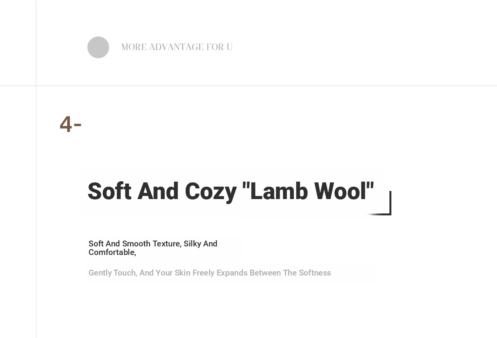Click the word "Texture," in the subtitle
This screenshot has height=338, width=497.
click(167, 244)
